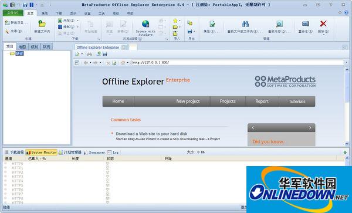This screenshot has height=213, width=352.
Task: Click the MetaProducts logo
Action: pos(285,81)
